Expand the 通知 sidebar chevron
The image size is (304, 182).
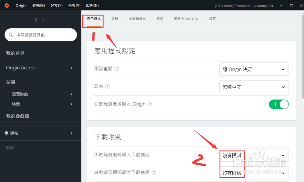pyautogui.click(x=71, y=133)
